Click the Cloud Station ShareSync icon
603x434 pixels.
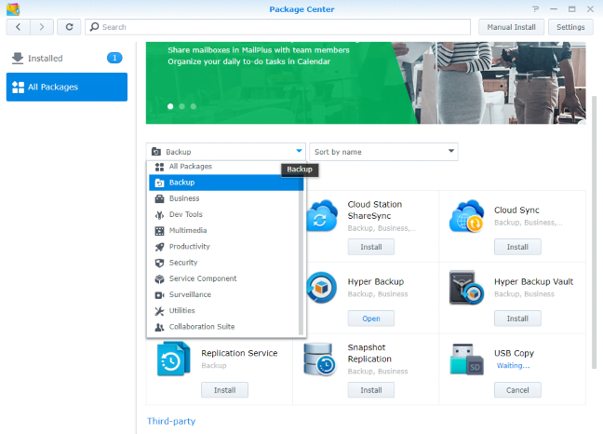321,218
